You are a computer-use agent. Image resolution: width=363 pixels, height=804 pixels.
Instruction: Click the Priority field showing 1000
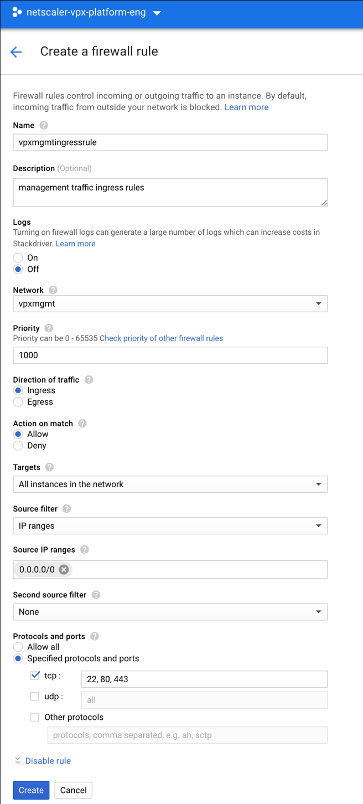tap(170, 355)
